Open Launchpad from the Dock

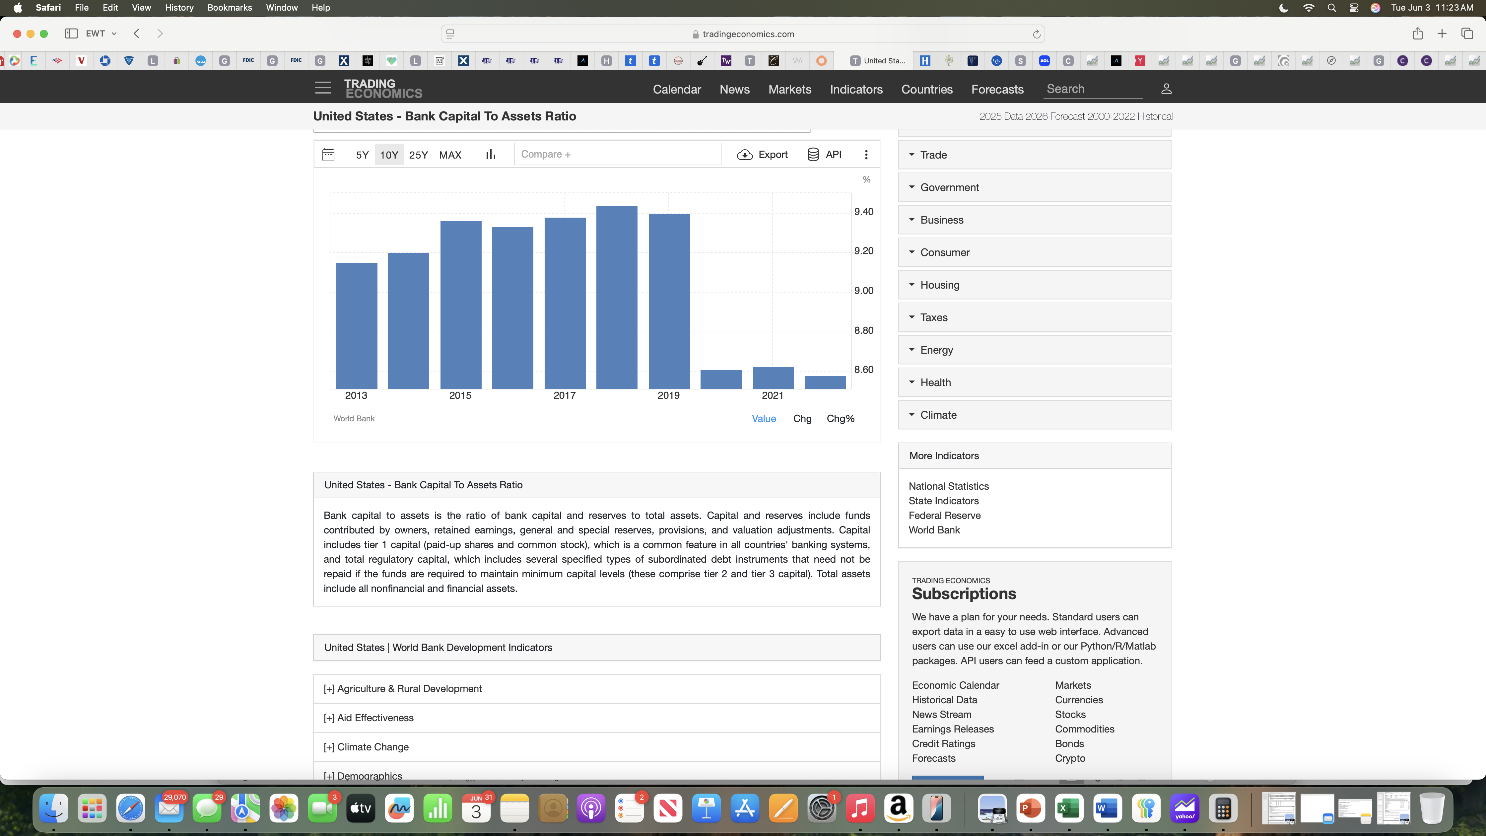click(x=92, y=808)
